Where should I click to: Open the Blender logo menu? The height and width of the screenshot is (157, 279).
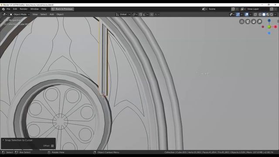coord(3,9)
